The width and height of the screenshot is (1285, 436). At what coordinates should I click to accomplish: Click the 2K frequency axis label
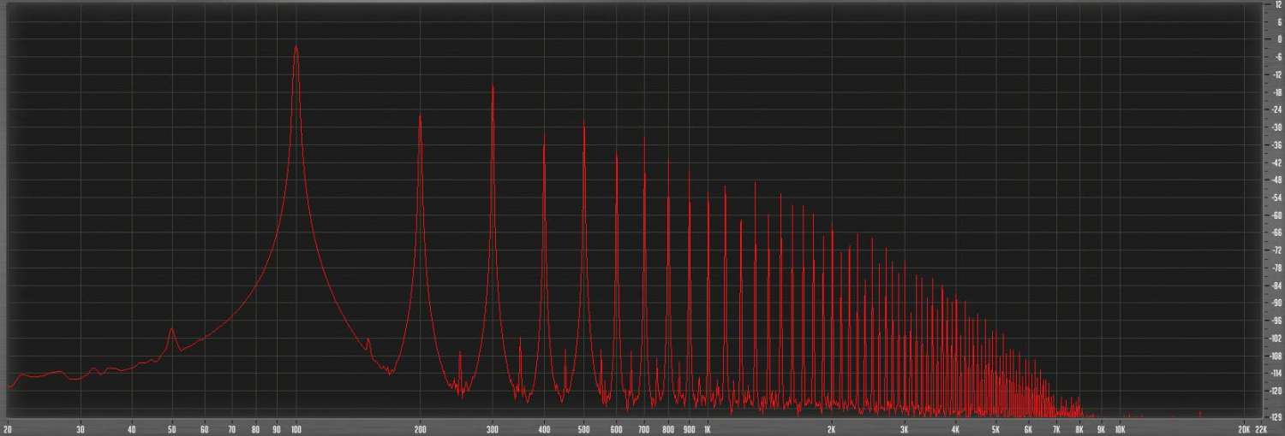pyautogui.click(x=831, y=429)
